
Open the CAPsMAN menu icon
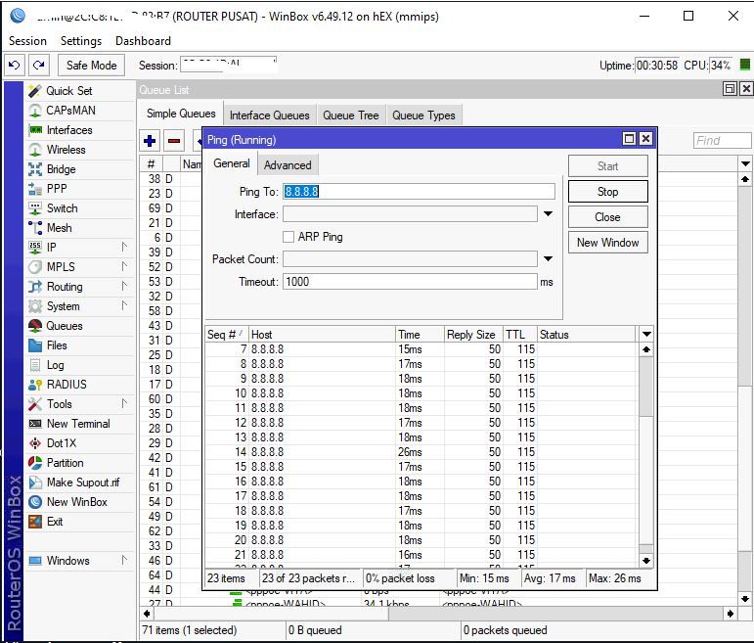34,111
